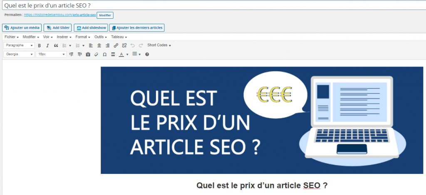Expand the Short Codes dropdown
426x195 pixels.
point(159,45)
